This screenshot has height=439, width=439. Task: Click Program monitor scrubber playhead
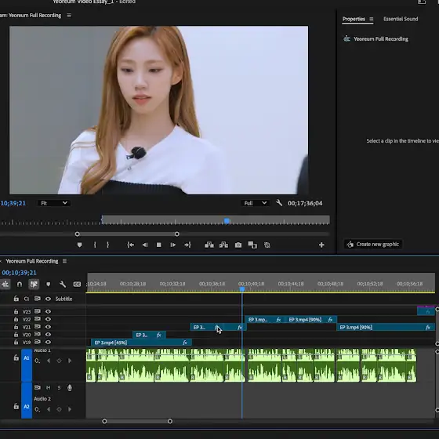pyautogui.click(x=227, y=221)
